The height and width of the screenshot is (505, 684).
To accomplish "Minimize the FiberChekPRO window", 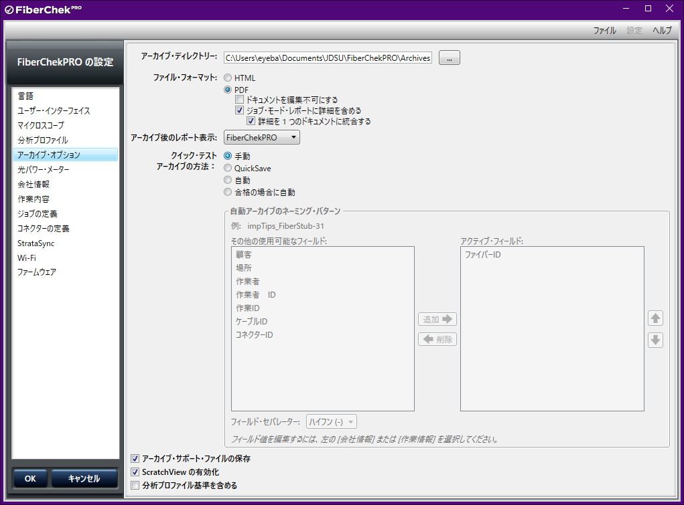I will [x=626, y=9].
